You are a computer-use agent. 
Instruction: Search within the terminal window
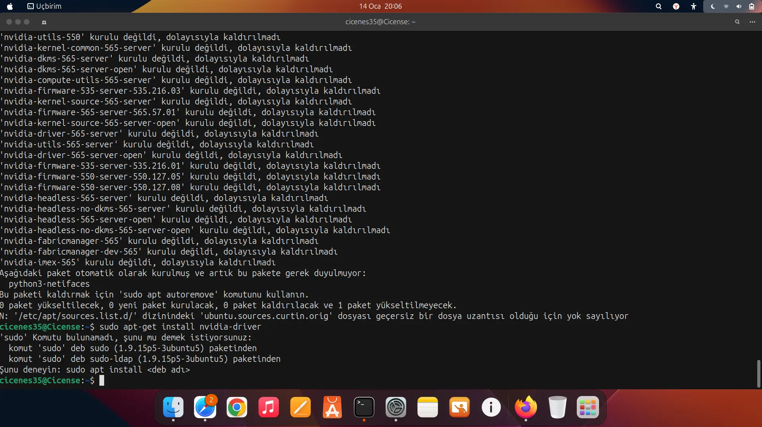737,22
